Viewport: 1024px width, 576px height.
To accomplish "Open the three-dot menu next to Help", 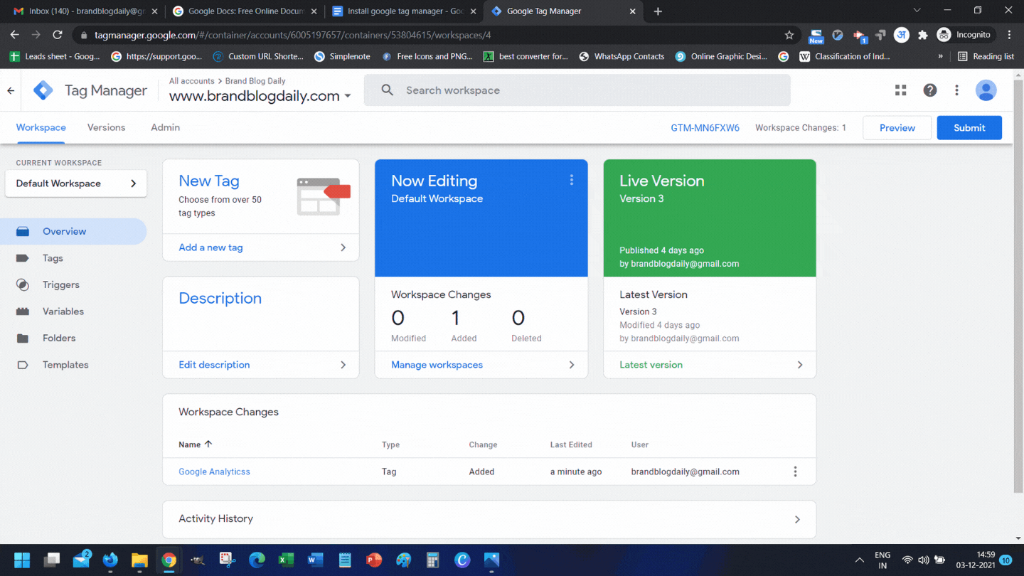I will click(957, 90).
